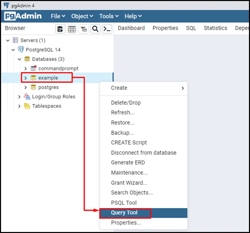Click the View Data table icon
The height and width of the screenshot is (233, 250).
(72, 29)
